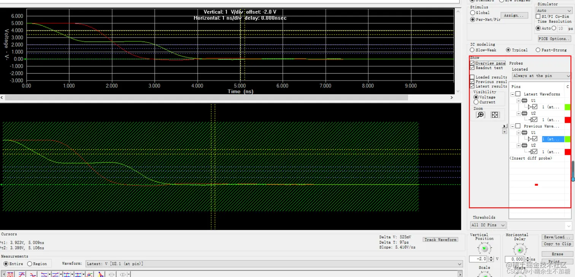Click the Insert diff probe entry

(x=531, y=158)
